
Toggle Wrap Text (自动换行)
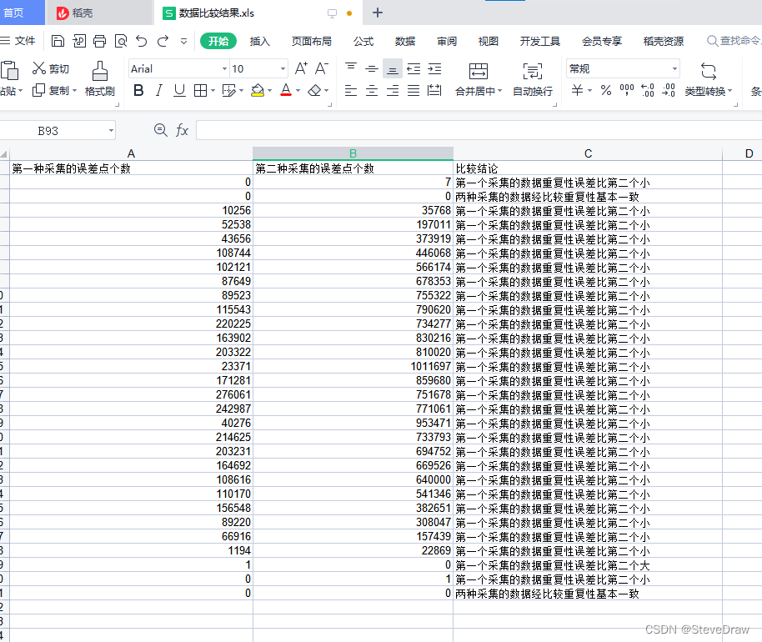pos(533,78)
